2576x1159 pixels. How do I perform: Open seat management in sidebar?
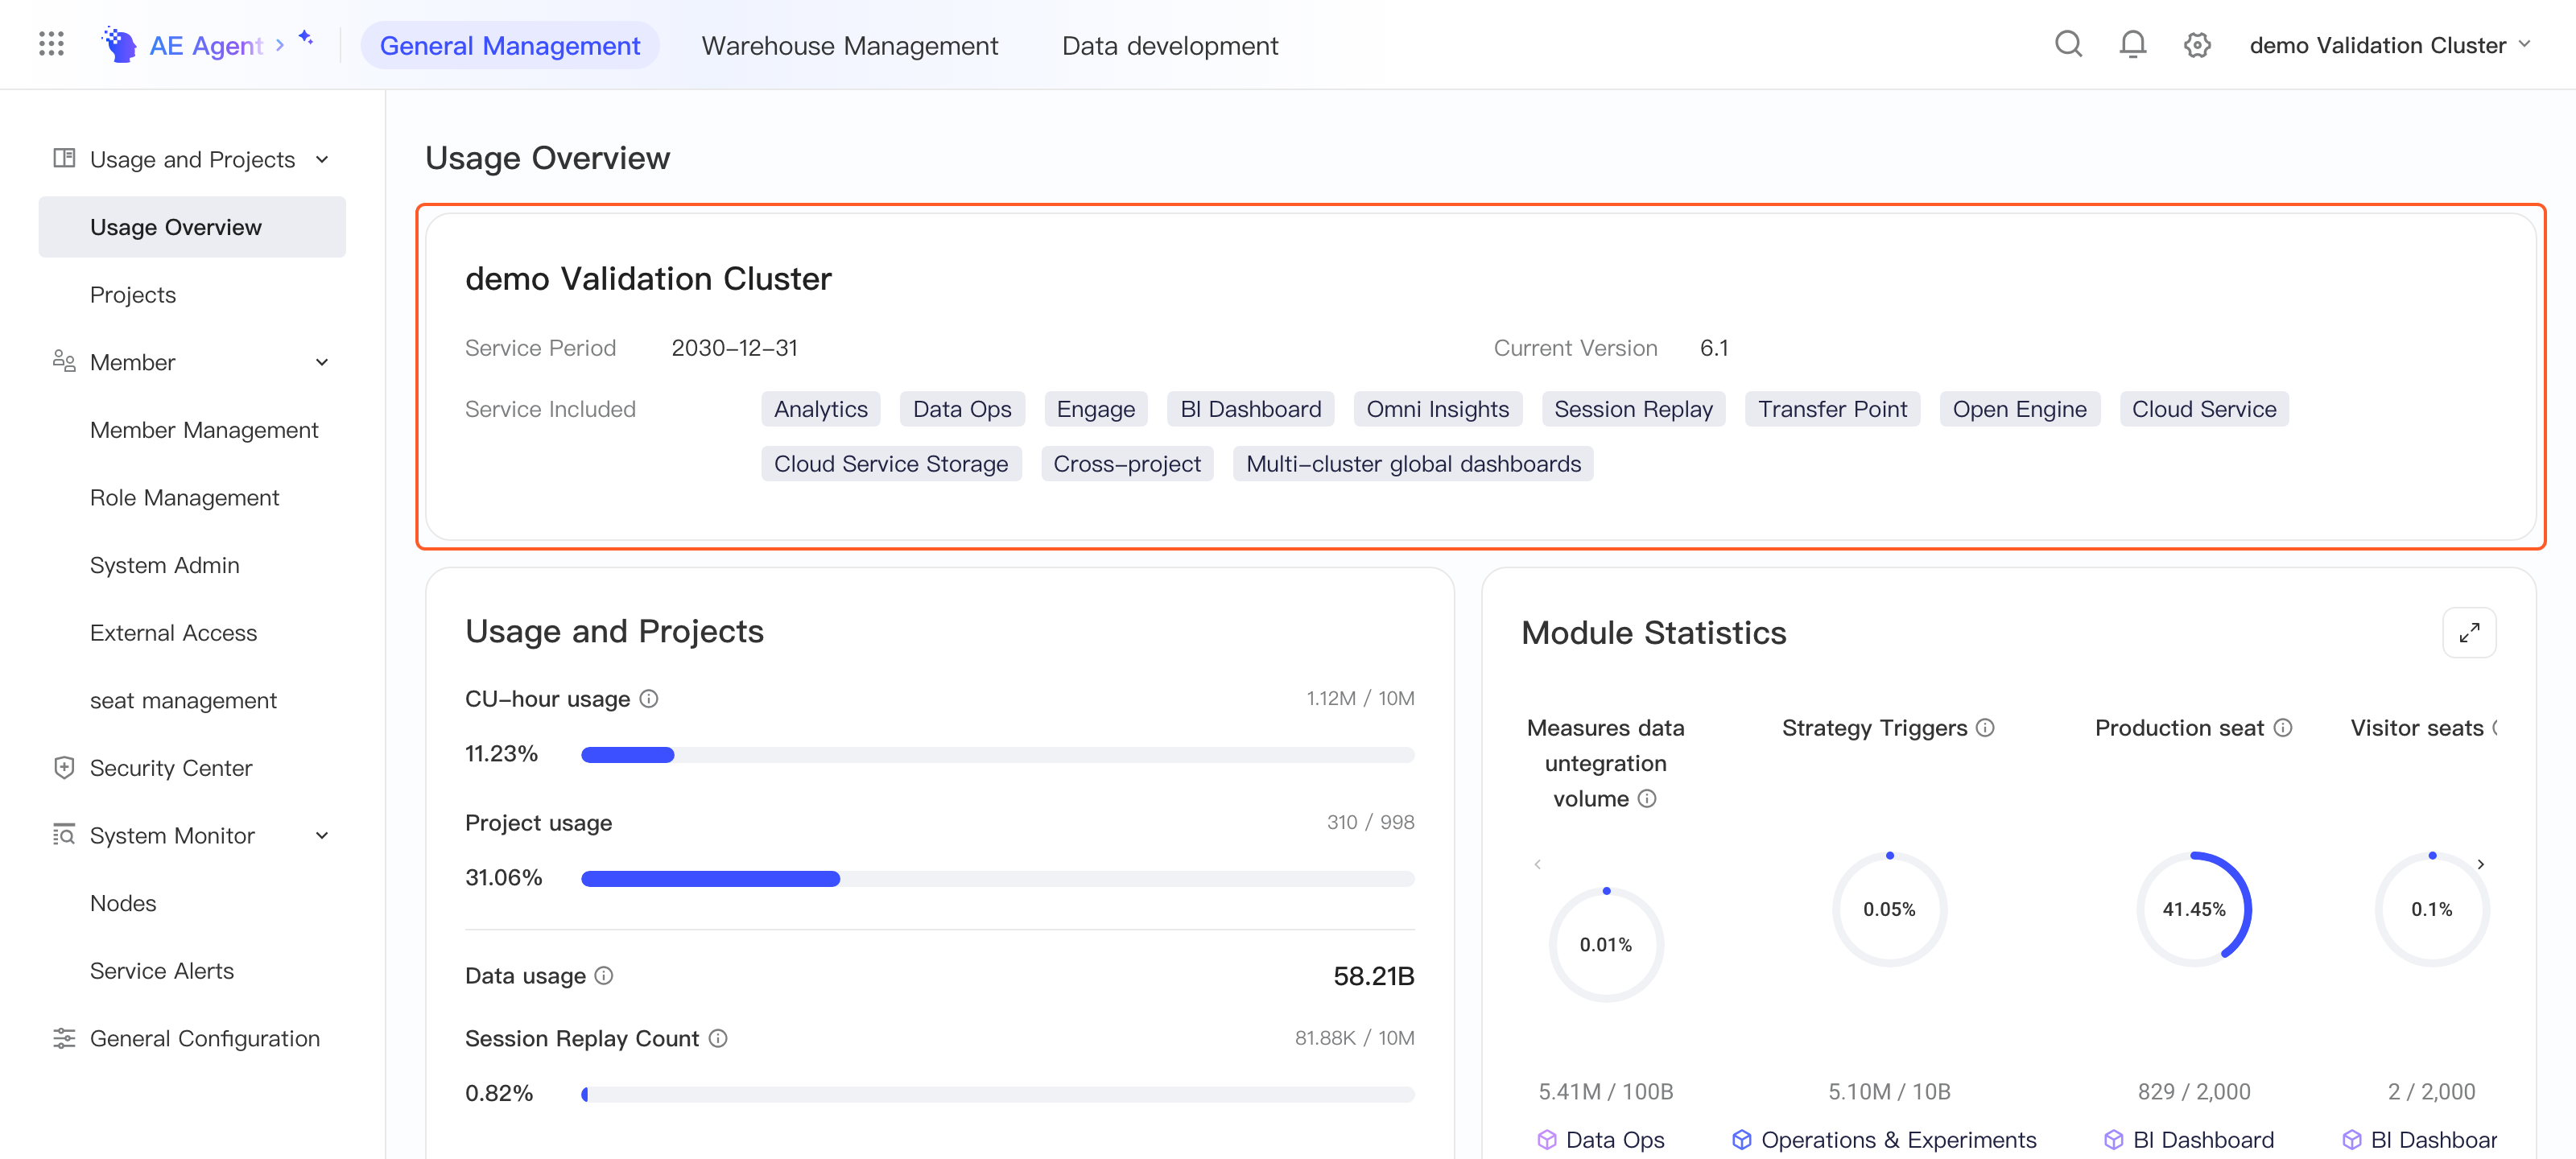pyautogui.click(x=183, y=700)
